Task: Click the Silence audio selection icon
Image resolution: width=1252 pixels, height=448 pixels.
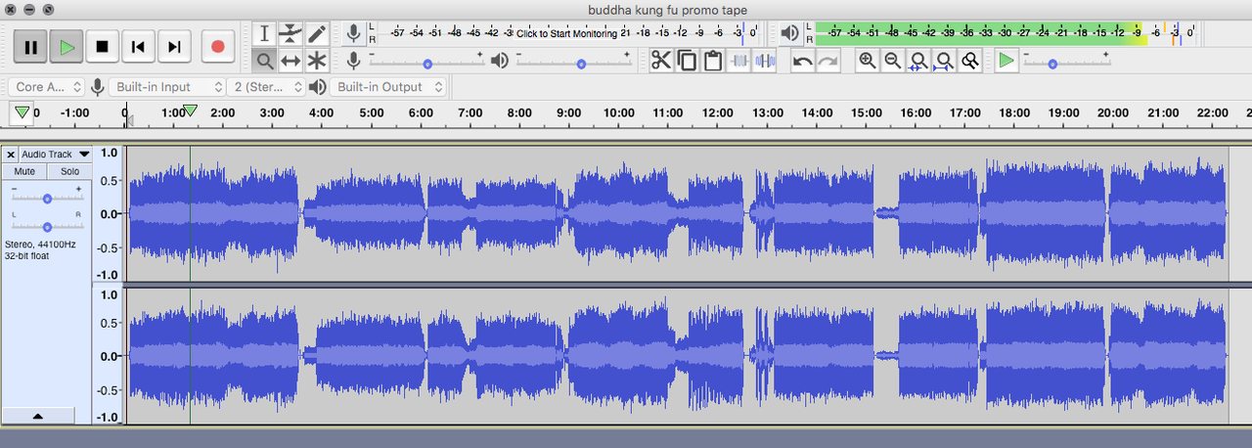Action: pos(766,61)
